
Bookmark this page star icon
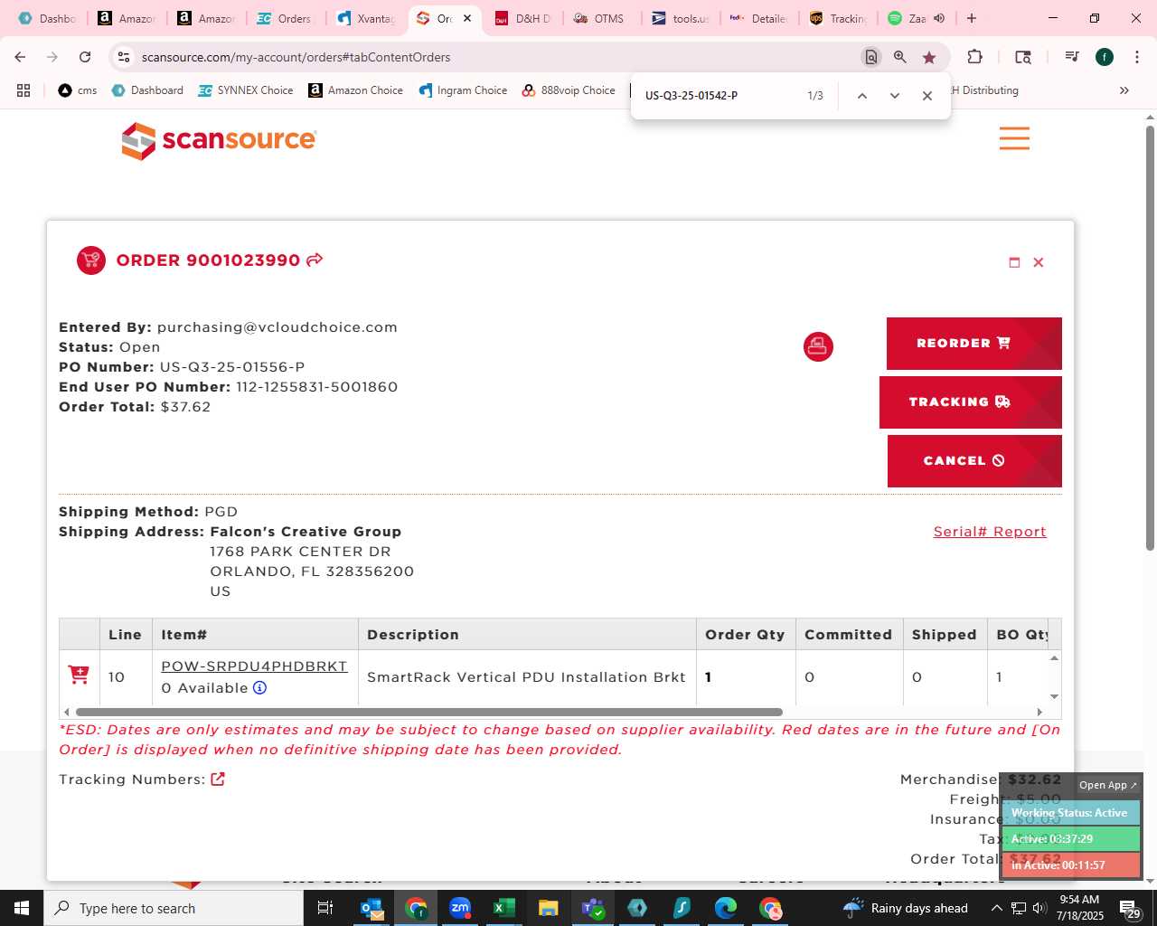929,57
